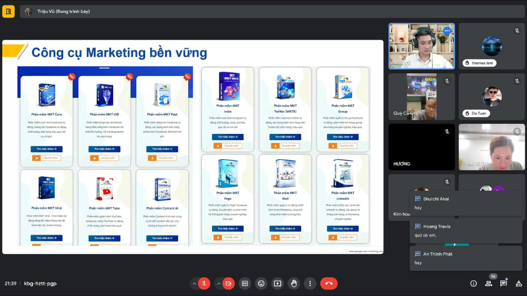Image resolution: width=527 pixels, height=296 pixels.
Task: Click download button under MKT Twitter
Action: click(x=285, y=146)
